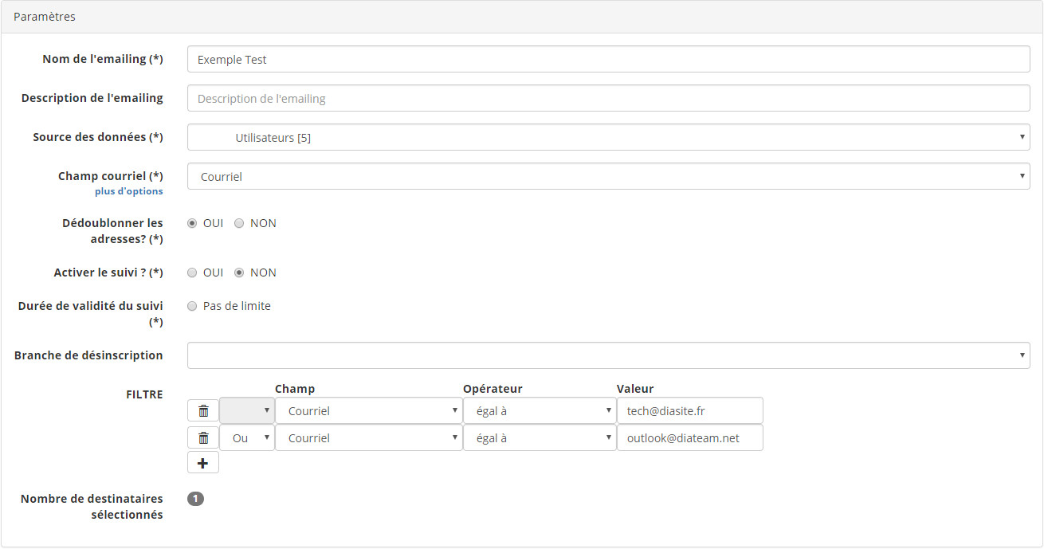
Task: Edit the outlook@diateam.net filter value
Action: [x=689, y=438]
